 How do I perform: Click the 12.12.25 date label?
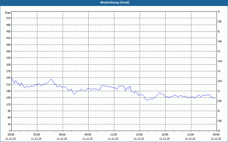point(216,139)
